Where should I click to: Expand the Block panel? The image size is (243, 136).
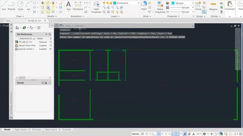point(147,16)
